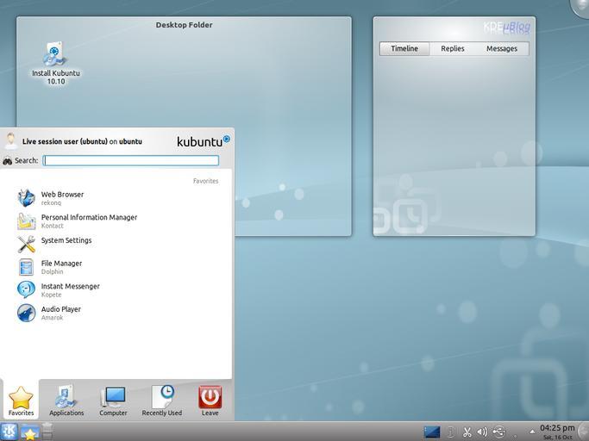Switch to the Computer tab in launcher
The width and height of the screenshot is (589, 441).
pyautogui.click(x=113, y=401)
